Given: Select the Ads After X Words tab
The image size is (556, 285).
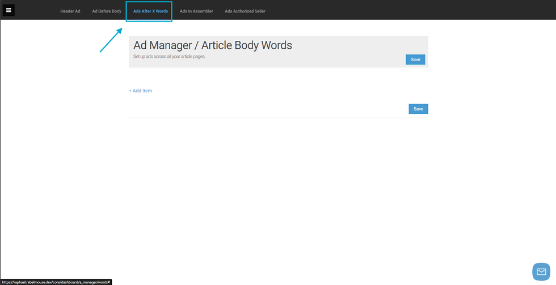Looking at the screenshot, I should pyautogui.click(x=150, y=11).
